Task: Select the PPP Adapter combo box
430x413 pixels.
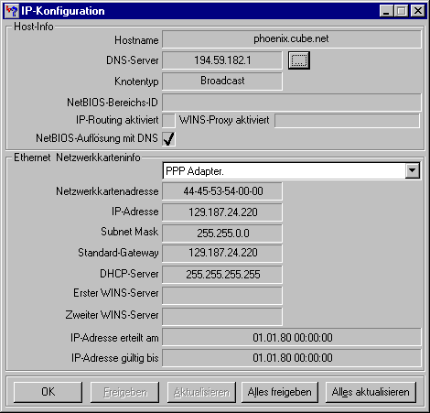Action: click(x=292, y=171)
